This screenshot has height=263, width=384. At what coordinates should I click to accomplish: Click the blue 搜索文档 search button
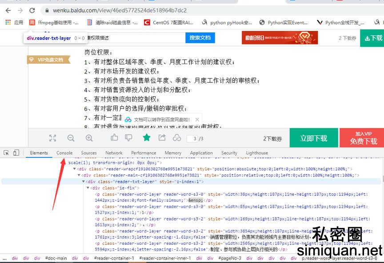[200, 38]
